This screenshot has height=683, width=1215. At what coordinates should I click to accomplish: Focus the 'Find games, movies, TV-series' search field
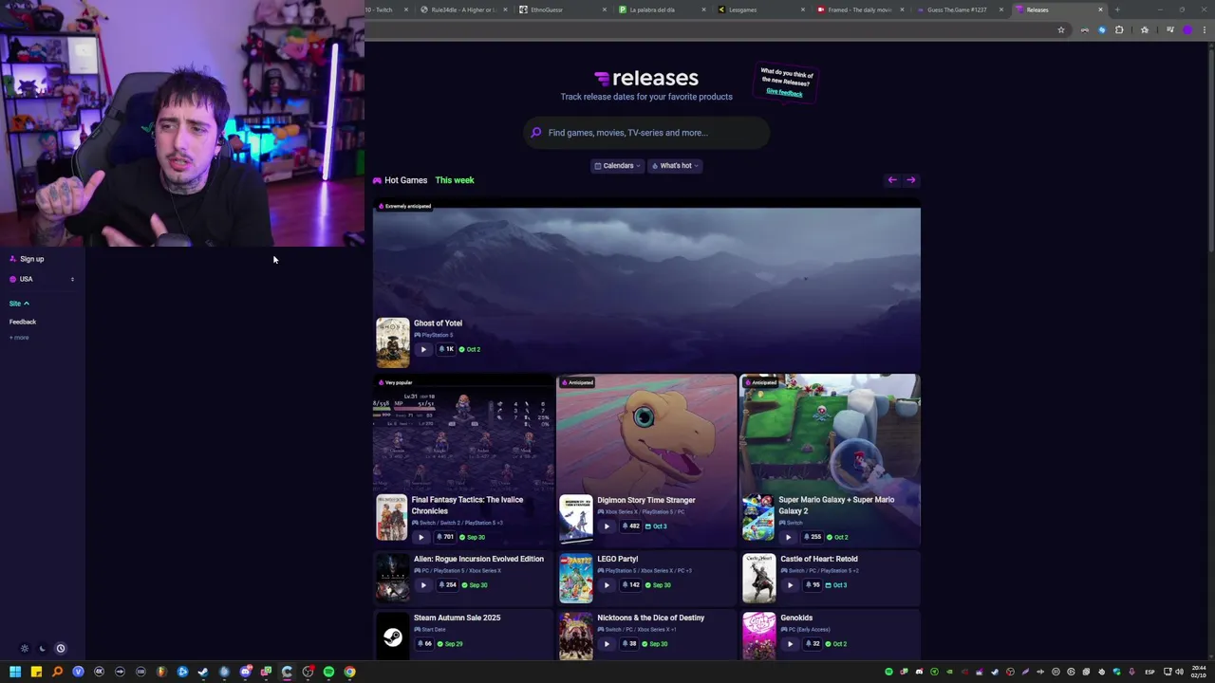(x=646, y=133)
